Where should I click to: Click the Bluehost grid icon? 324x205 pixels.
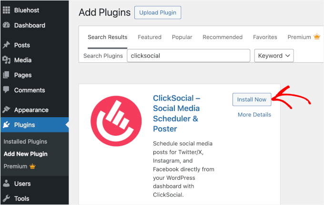pyautogui.click(x=6, y=10)
